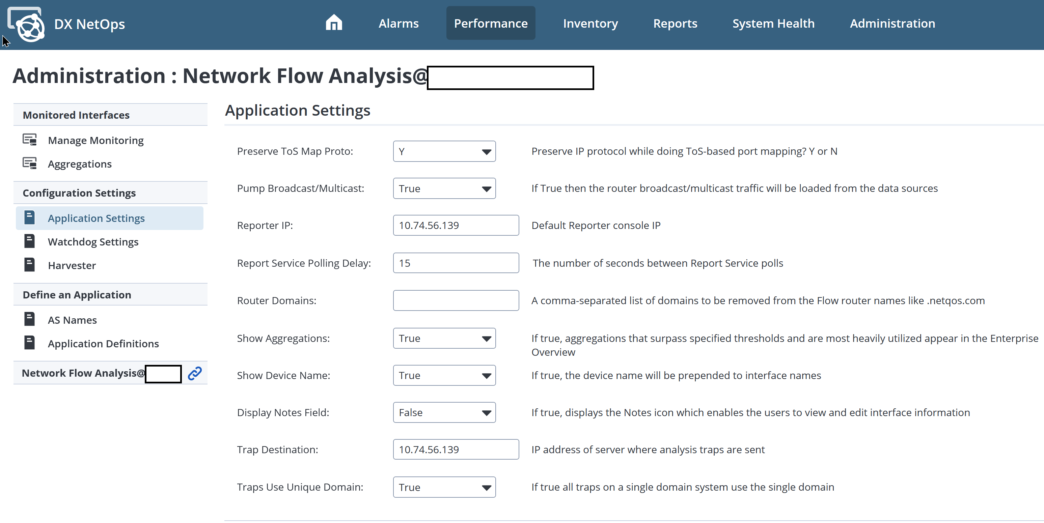Screen dimensions: 1044x523
Task: Open the Alarms menu
Action: point(399,24)
